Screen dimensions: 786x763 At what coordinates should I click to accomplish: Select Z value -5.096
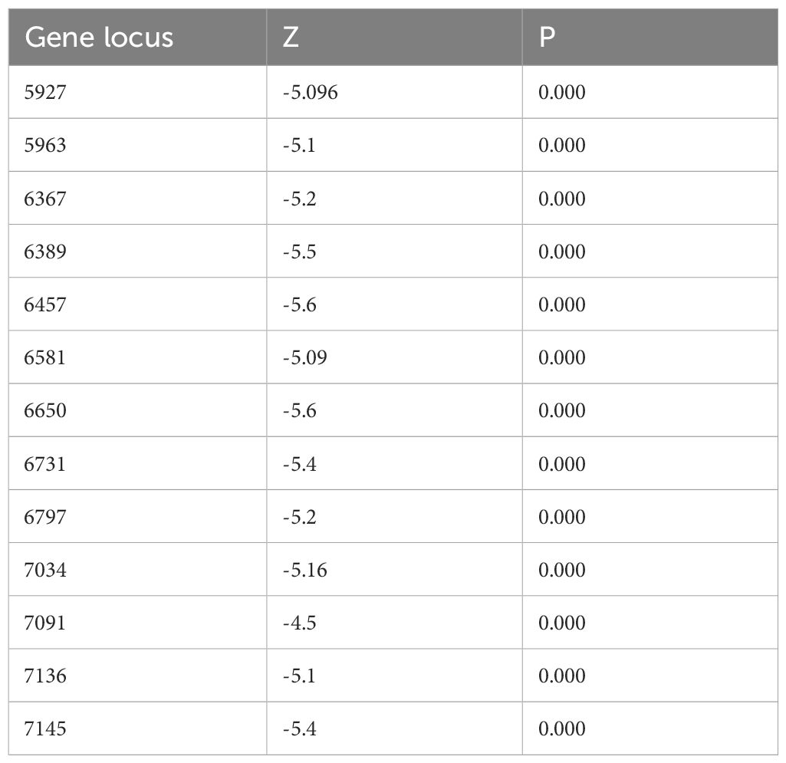(311, 92)
